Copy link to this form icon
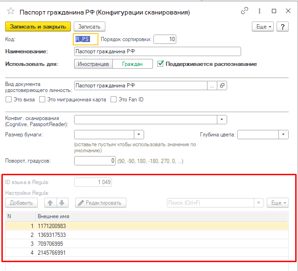Screen dimensions: 298x271 click(x=244, y=10)
